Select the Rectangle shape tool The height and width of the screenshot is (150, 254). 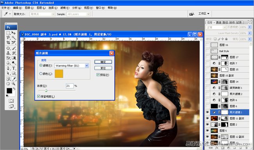pyautogui.click(x=14, y=73)
